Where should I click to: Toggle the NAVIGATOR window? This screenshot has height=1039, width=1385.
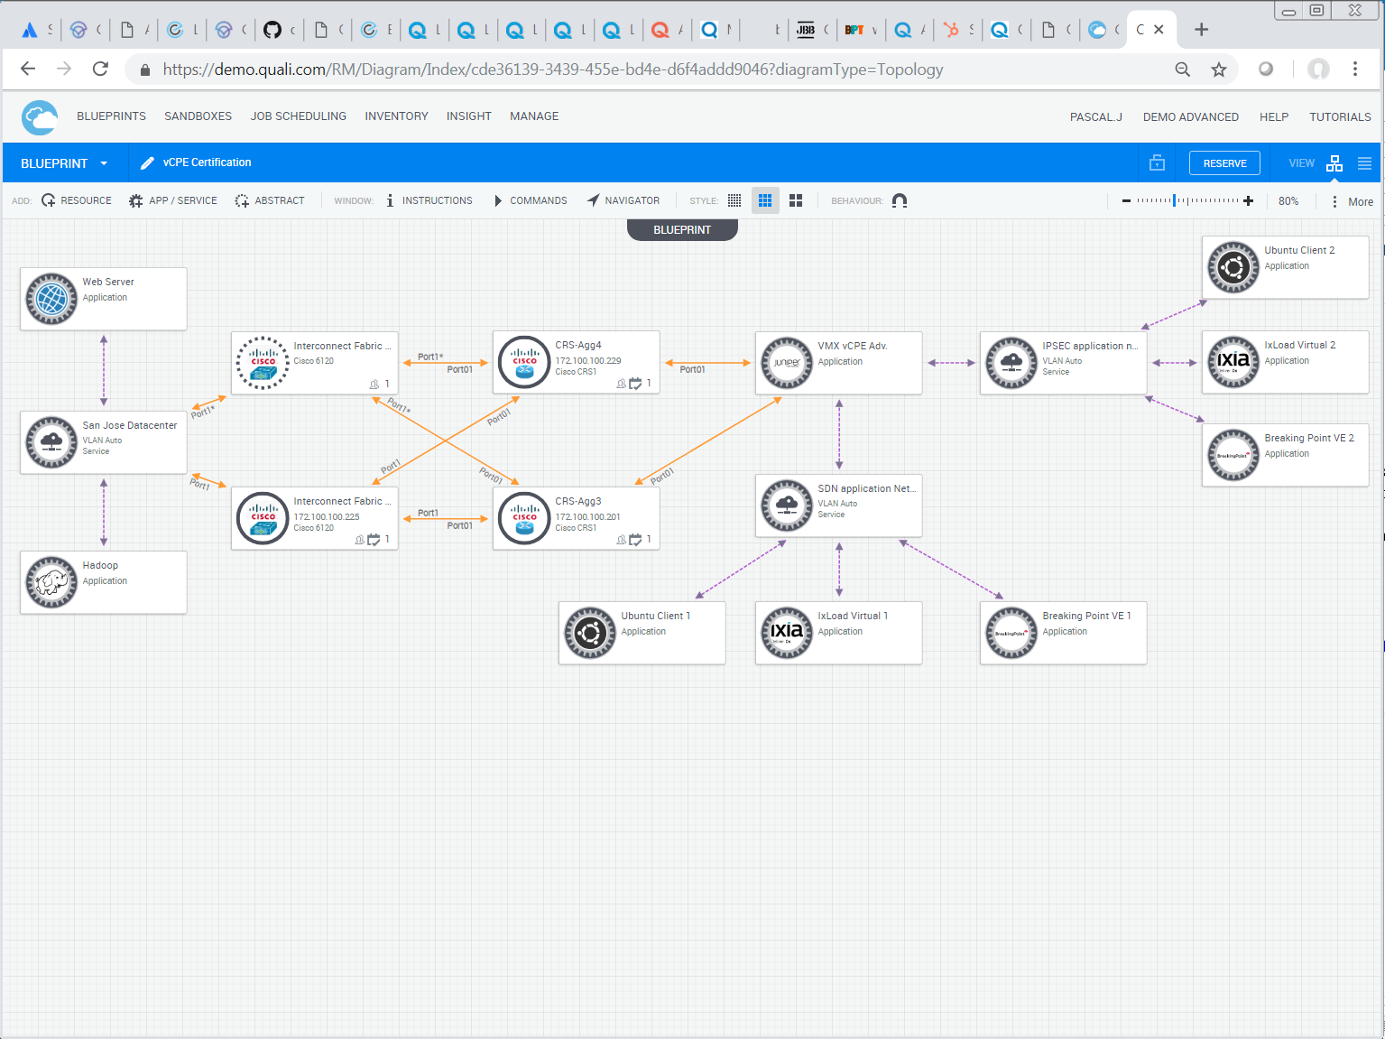point(623,201)
